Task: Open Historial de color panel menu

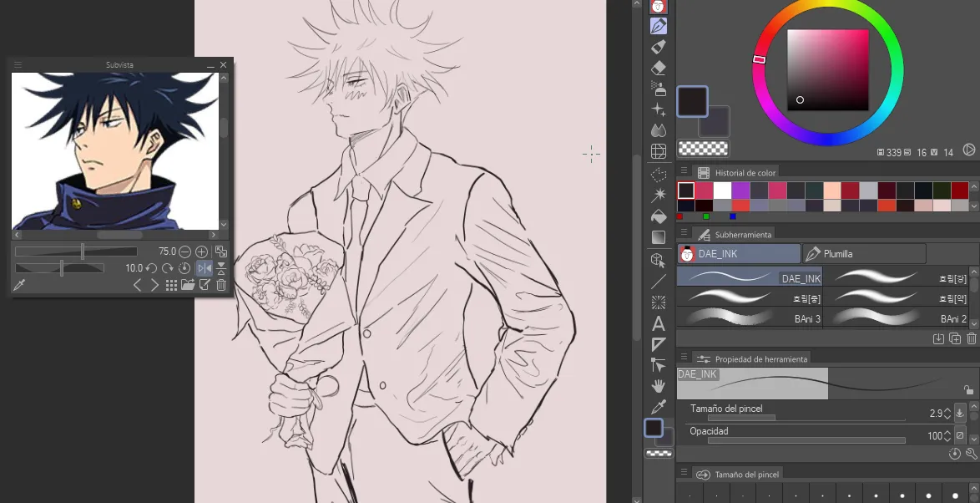Action: point(684,170)
